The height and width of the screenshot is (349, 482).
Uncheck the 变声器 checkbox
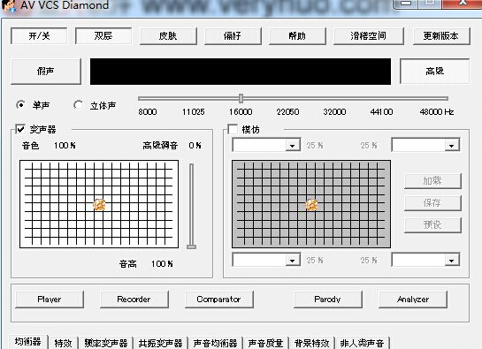20,129
